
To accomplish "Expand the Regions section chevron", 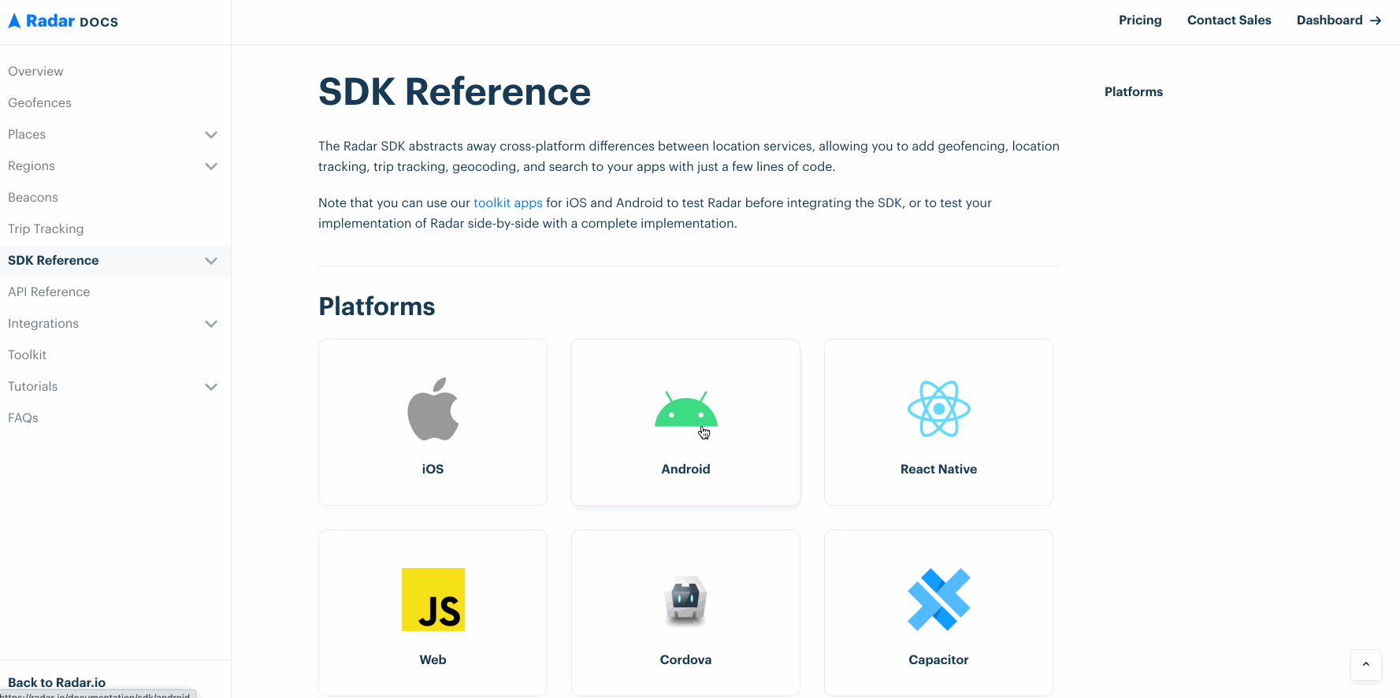I will click(211, 166).
